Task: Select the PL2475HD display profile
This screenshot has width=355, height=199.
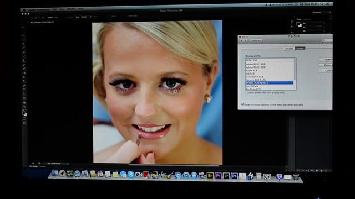Action: click(x=270, y=60)
